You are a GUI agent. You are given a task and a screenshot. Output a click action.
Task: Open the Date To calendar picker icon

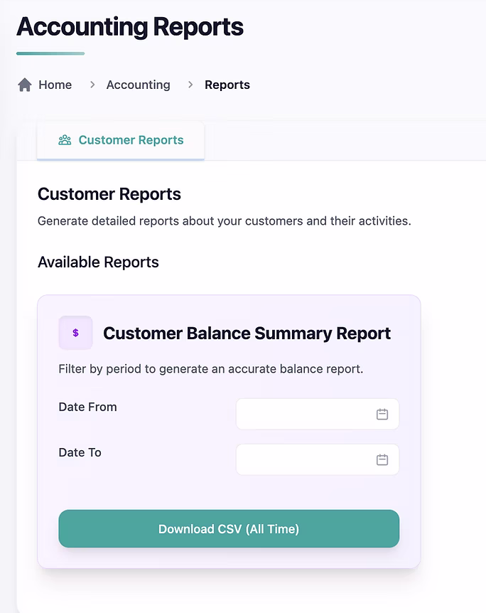[x=382, y=459]
